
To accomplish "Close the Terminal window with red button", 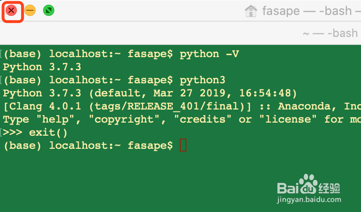I will pyautogui.click(x=11, y=11).
